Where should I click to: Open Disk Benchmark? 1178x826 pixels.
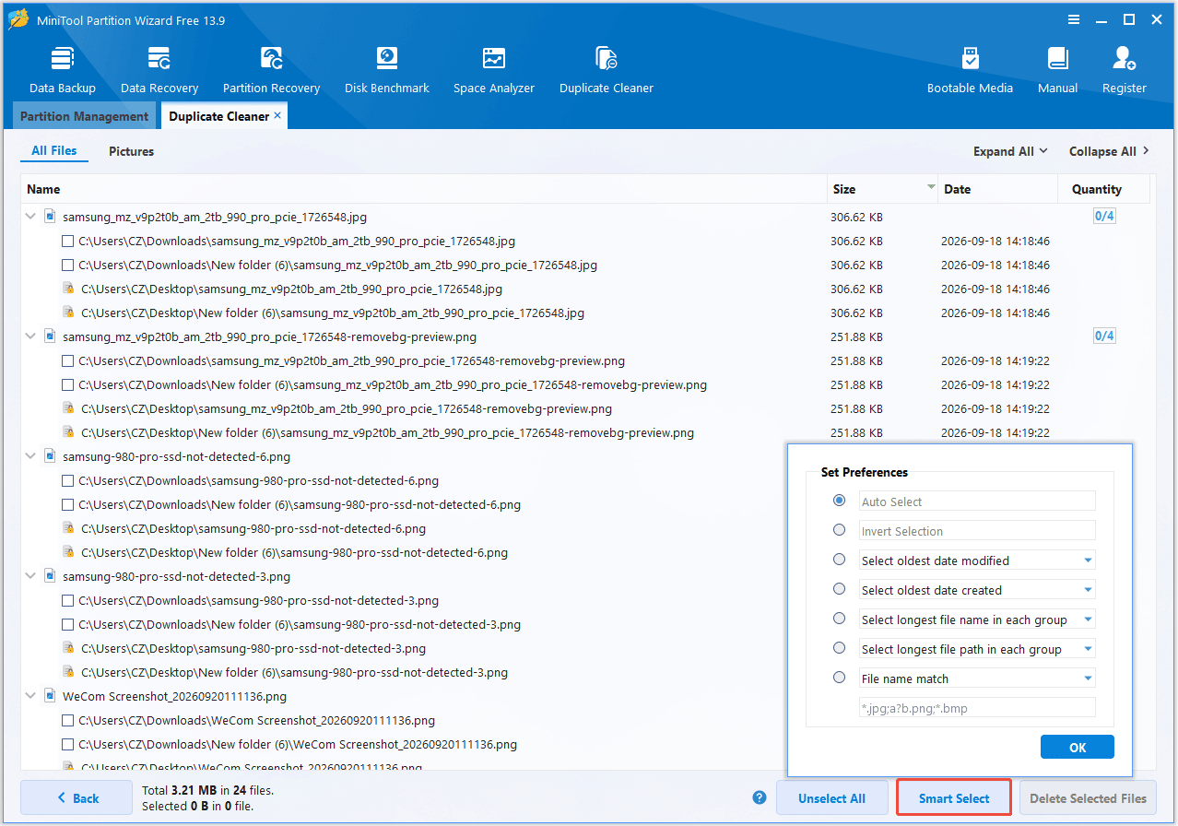click(x=387, y=70)
